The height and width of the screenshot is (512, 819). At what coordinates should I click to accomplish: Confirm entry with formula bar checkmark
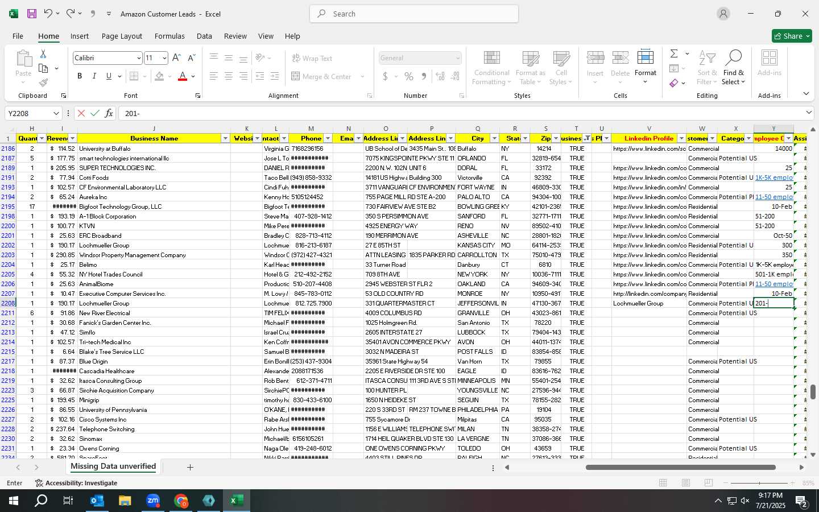[x=95, y=113]
